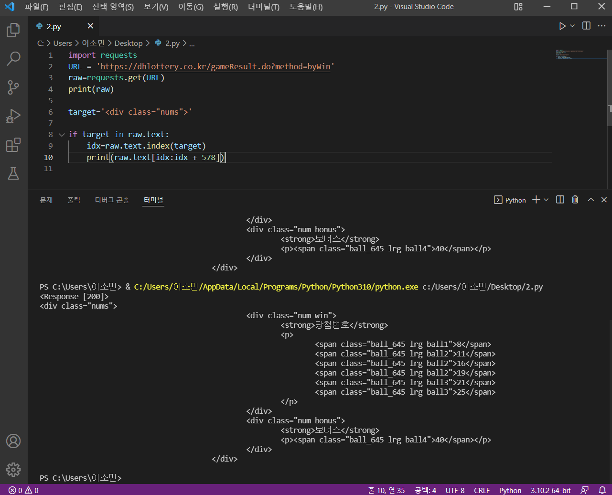Change indentation via 공백: 4 status item
The width and height of the screenshot is (612, 495).
[425, 490]
